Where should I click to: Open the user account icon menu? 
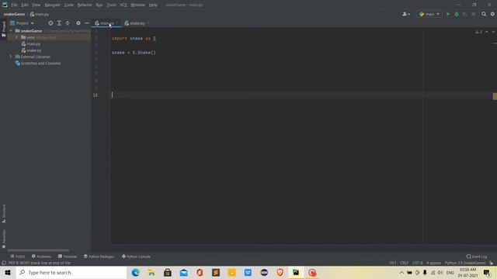point(405,14)
